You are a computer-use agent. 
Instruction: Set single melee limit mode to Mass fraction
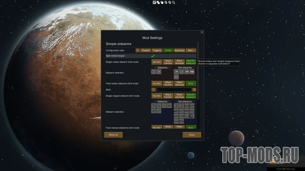[x=168, y=62]
